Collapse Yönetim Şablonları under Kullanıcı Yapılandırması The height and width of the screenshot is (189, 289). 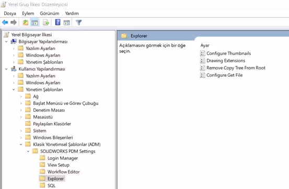coord(14,89)
